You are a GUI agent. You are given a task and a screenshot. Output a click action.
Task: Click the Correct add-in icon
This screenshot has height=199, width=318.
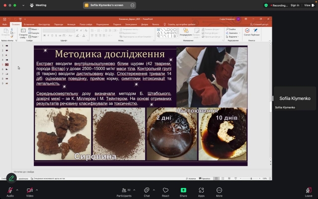[x=247, y=32]
